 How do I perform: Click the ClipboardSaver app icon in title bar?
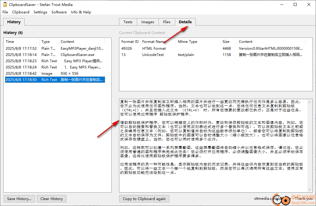5,4
